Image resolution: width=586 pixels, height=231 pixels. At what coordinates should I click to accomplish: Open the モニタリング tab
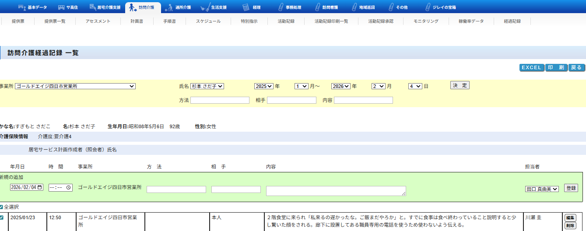pos(425,21)
